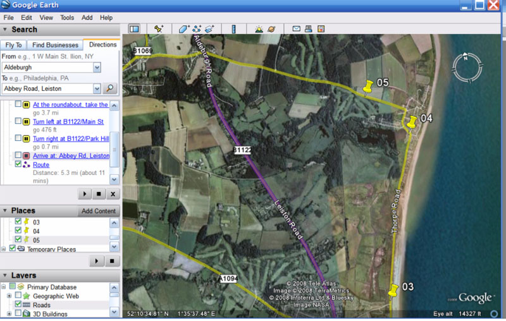
Task: Open the Add menu
Action: click(x=87, y=18)
